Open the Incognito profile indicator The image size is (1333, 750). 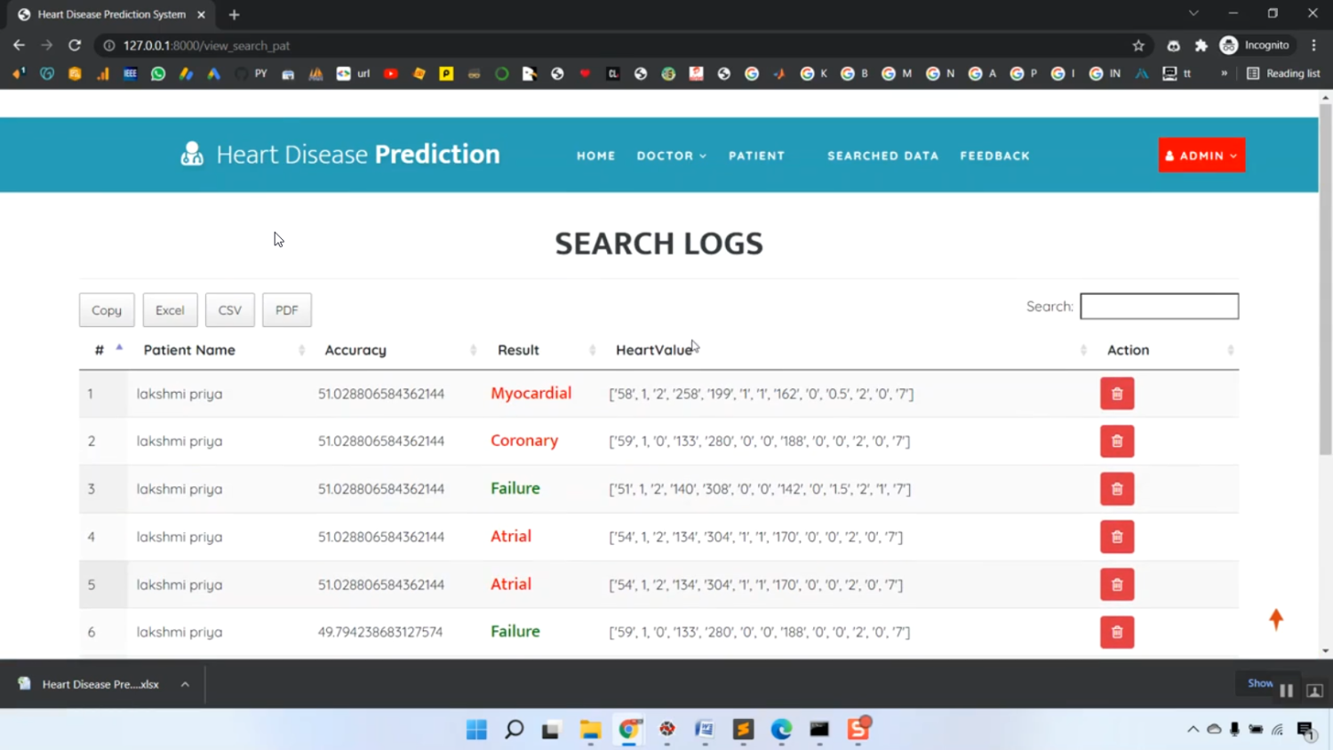click(x=1255, y=45)
